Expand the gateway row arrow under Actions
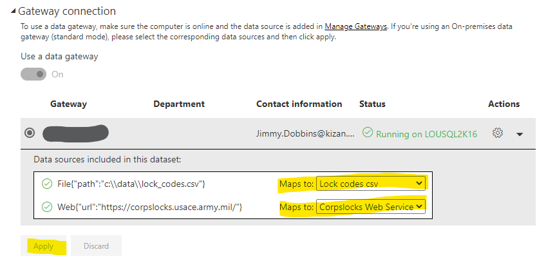 [x=520, y=134]
